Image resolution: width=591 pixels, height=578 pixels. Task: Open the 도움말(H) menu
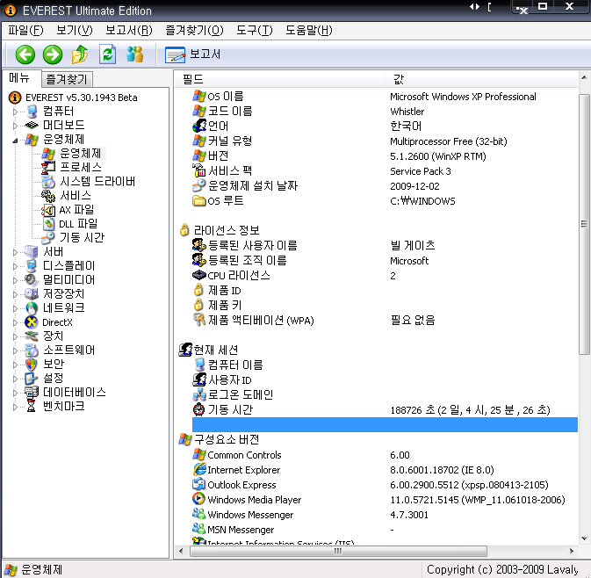coord(309,30)
